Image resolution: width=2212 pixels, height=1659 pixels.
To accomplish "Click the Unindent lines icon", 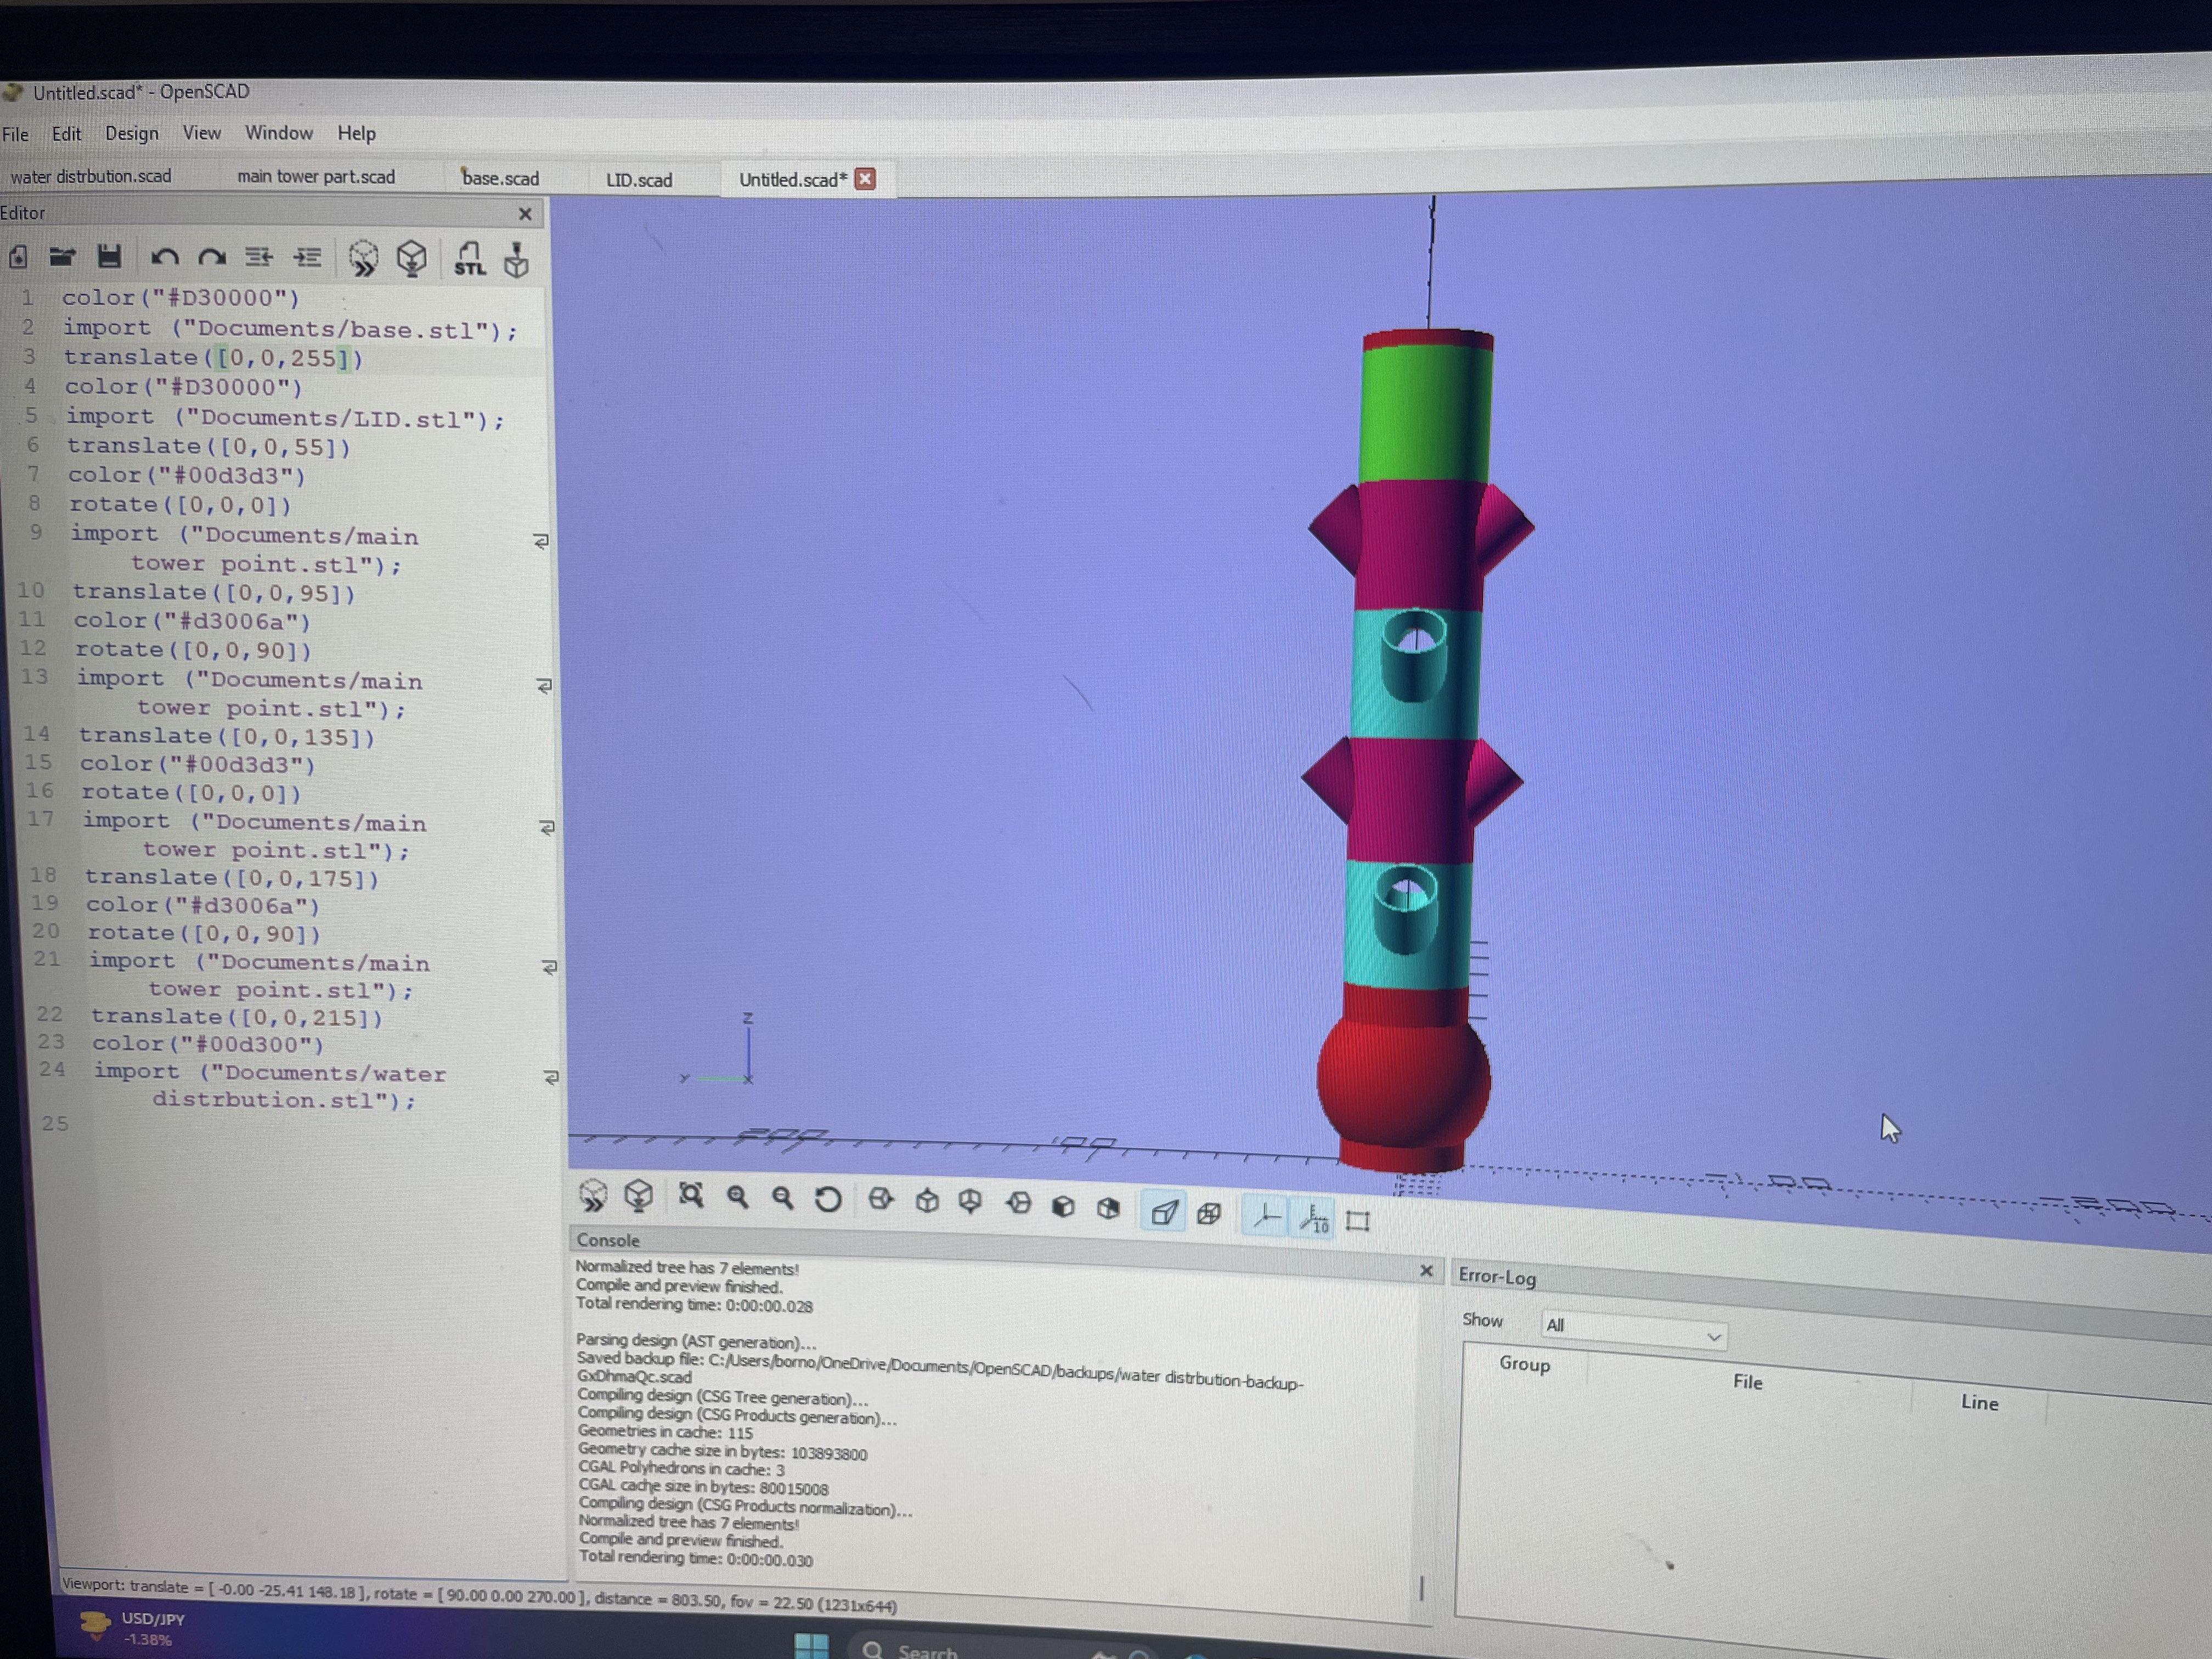I will [x=258, y=257].
